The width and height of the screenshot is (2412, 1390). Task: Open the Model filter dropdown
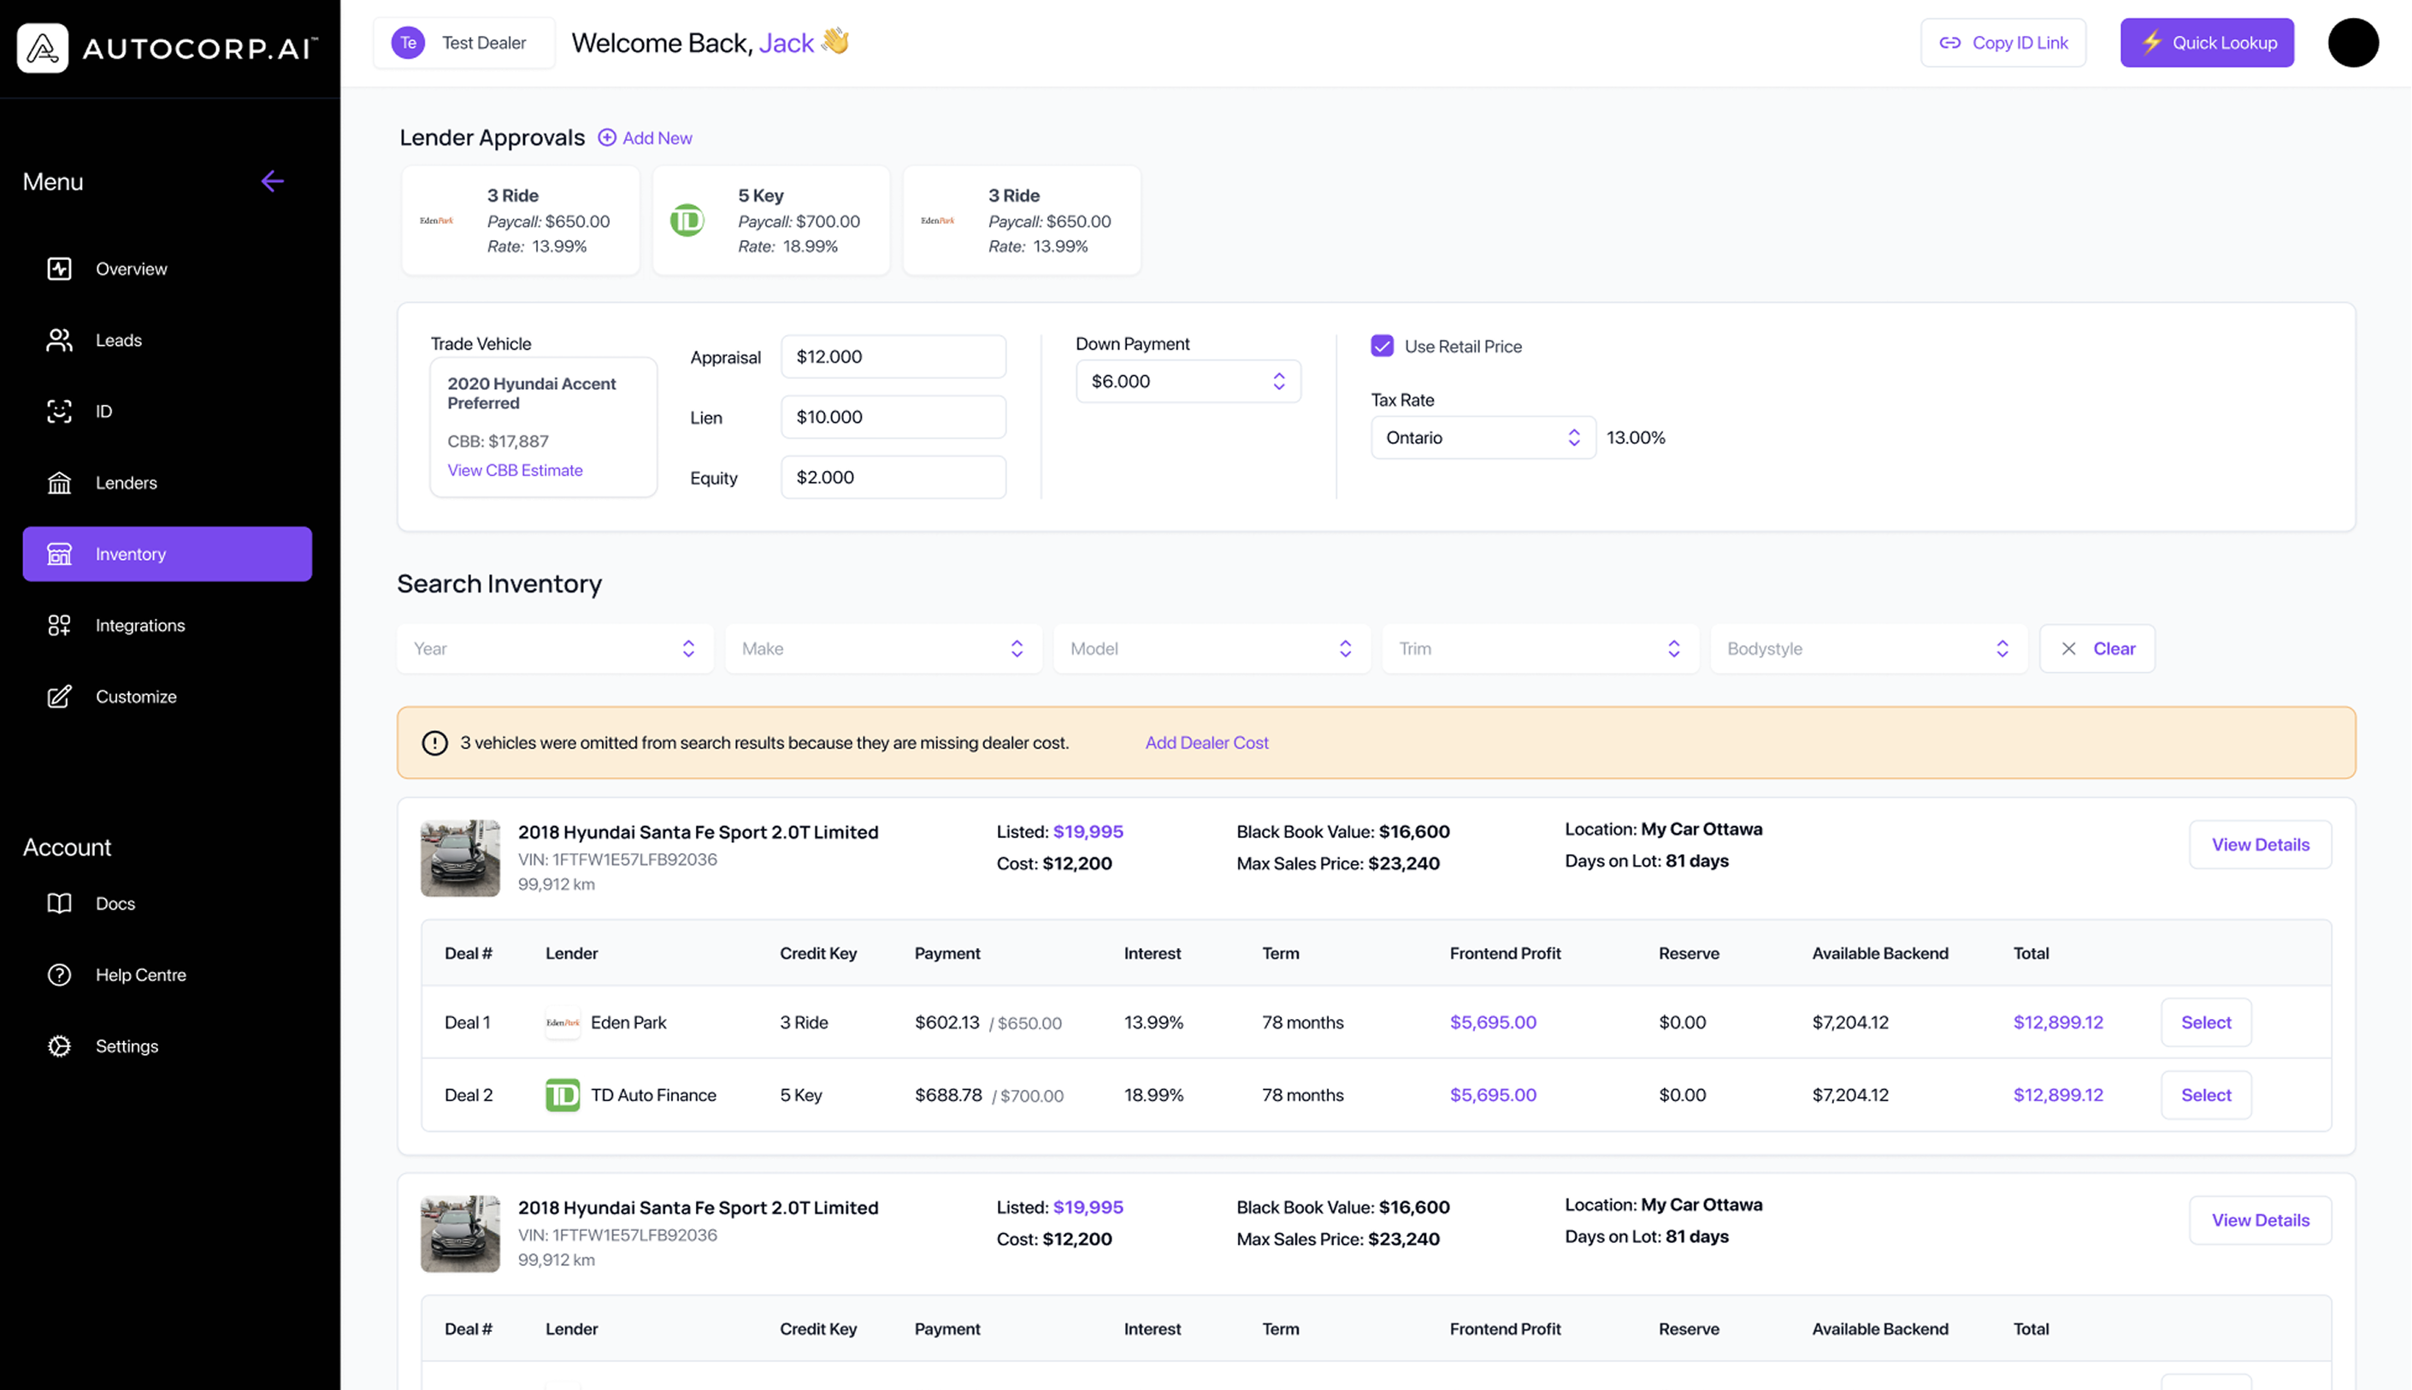[1212, 648]
